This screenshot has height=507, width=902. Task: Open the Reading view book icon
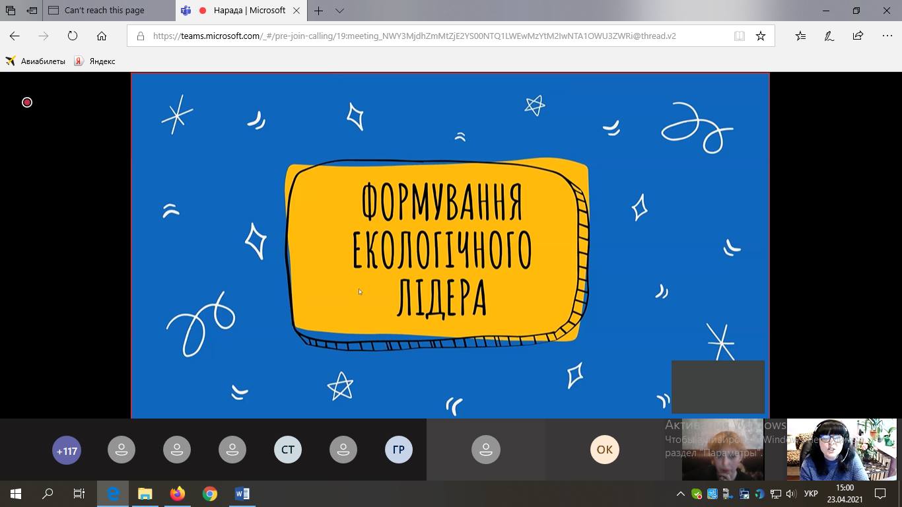click(740, 36)
